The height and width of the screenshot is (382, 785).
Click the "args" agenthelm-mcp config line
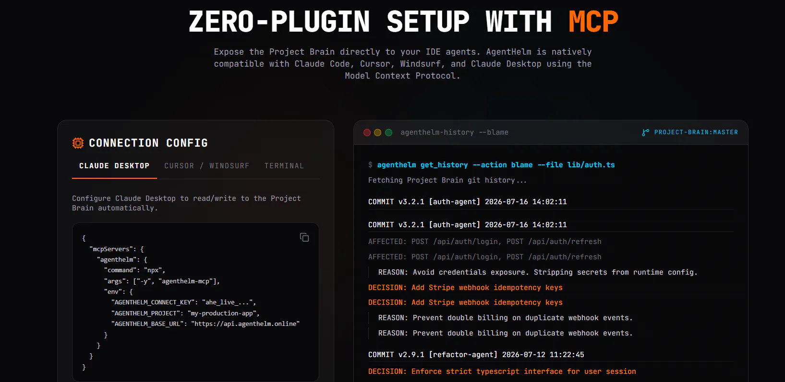point(162,281)
